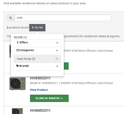Close the dropdown via FILTER button
Screen dimensions: 124x114
pyautogui.click(x=37, y=28)
